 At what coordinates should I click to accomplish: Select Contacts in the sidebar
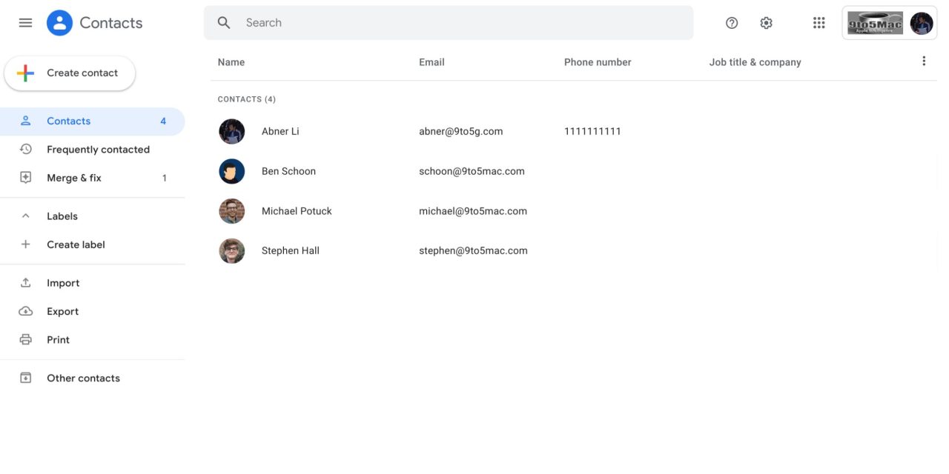pyautogui.click(x=68, y=121)
